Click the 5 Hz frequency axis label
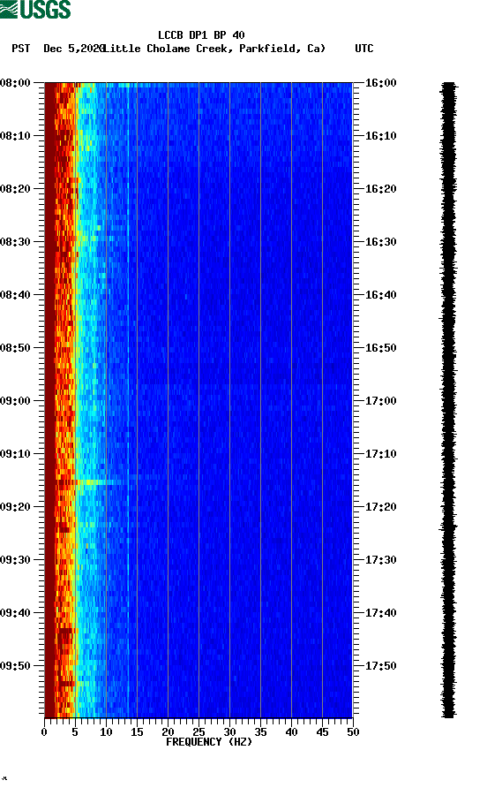487x788 pixels. pyautogui.click(x=75, y=732)
